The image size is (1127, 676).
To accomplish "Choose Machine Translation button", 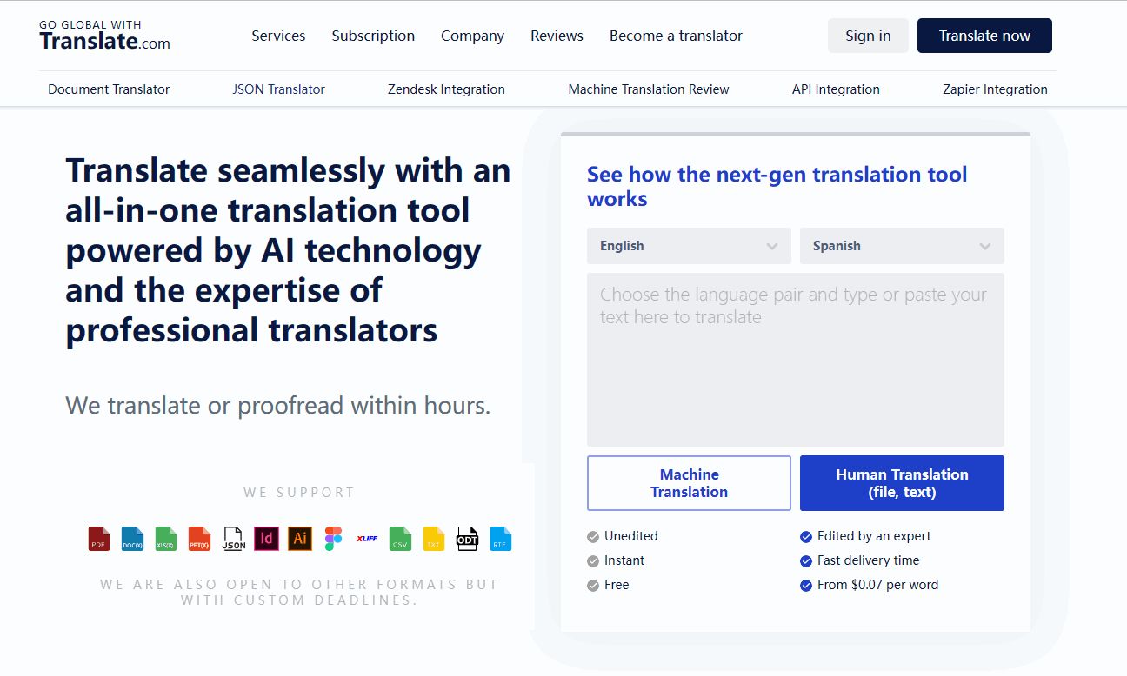I will coord(689,483).
